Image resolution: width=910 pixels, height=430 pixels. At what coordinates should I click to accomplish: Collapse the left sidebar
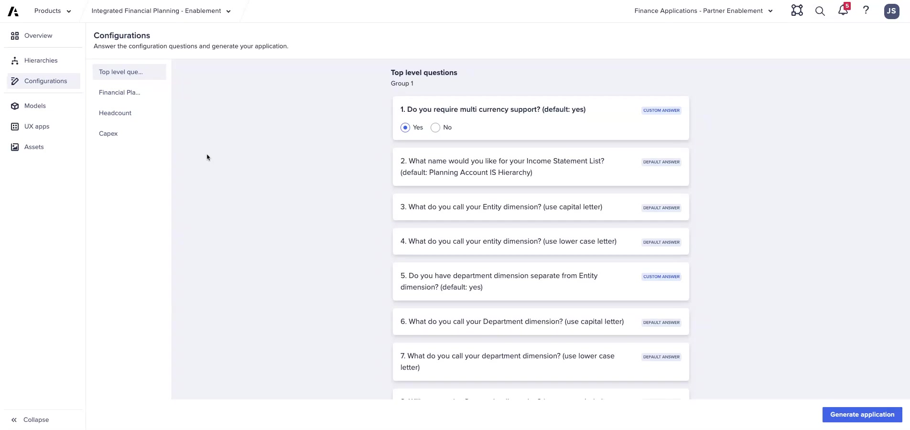tap(30, 419)
